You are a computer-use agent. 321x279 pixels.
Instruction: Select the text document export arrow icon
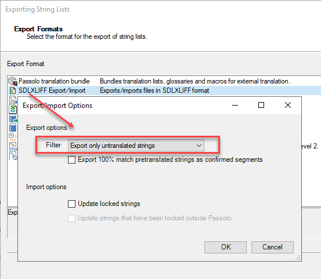click(x=13, y=100)
